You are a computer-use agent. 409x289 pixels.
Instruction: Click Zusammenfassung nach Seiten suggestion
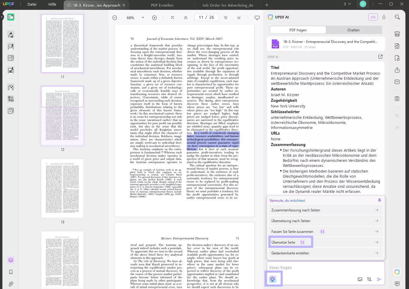coord(296,210)
